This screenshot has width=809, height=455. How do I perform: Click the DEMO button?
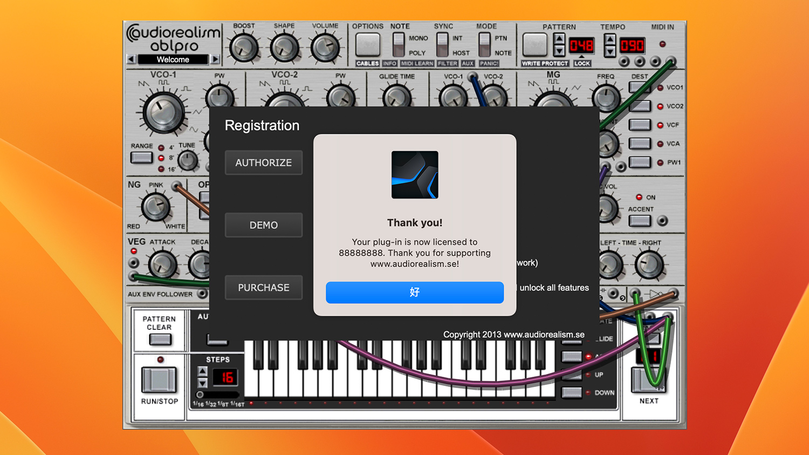[x=264, y=225]
